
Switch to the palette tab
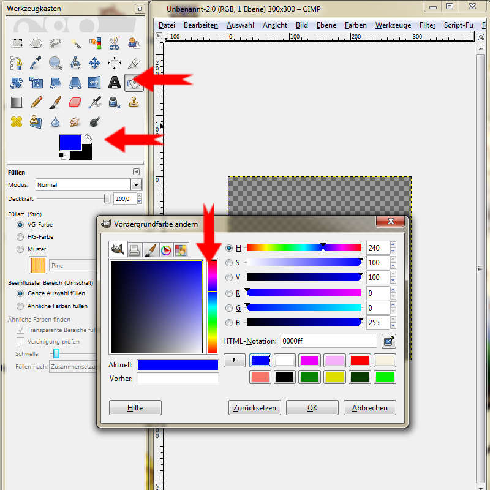click(x=181, y=250)
